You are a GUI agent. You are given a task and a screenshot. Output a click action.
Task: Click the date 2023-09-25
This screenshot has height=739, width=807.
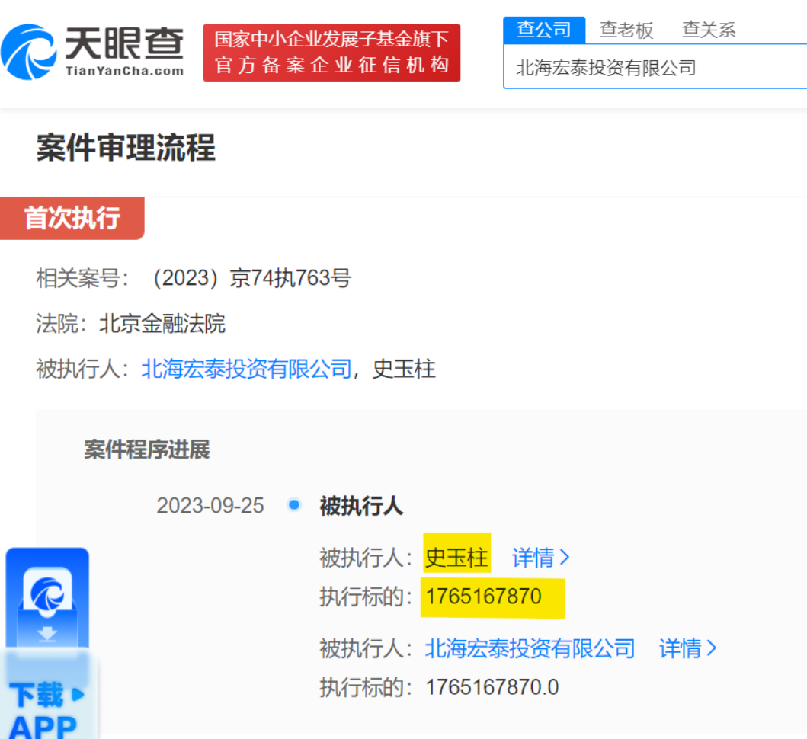click(210, 505)
